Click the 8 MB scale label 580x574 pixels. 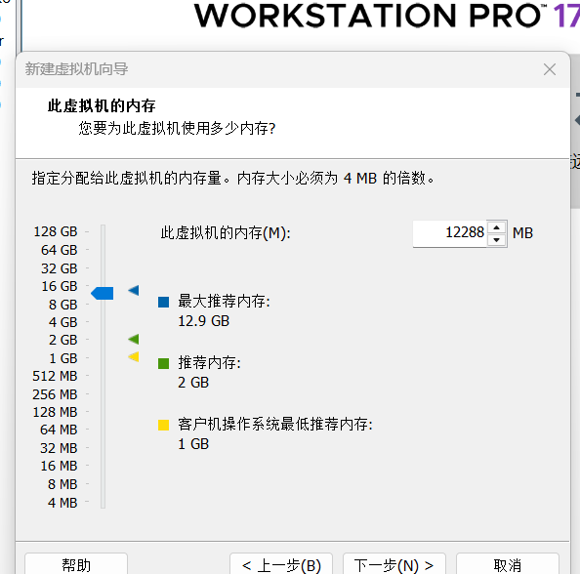[x=62, y=484]
